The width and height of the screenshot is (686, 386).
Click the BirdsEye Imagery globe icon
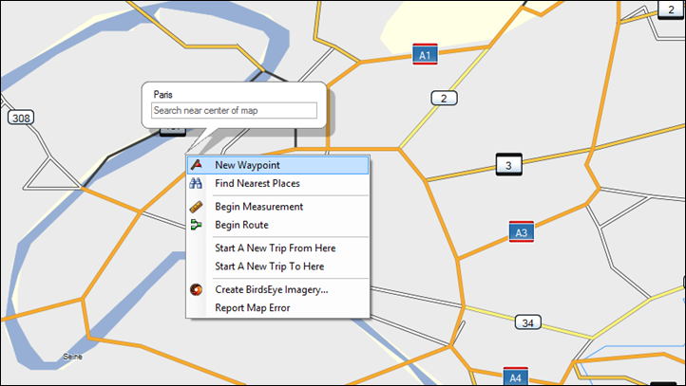tap(196, 289)
